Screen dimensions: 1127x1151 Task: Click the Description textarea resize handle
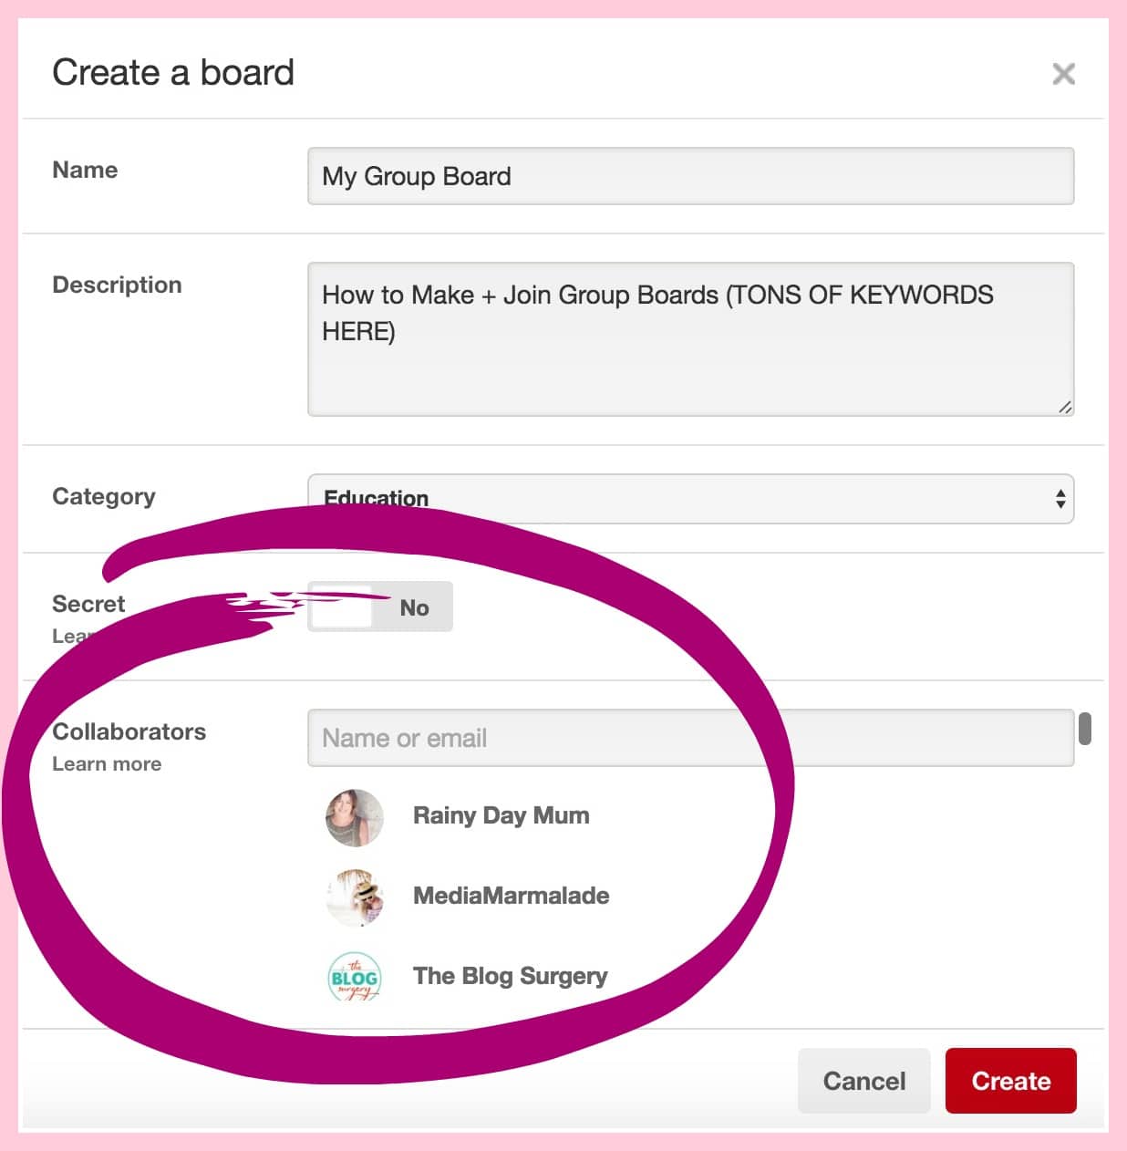[x=1064, y=407]
